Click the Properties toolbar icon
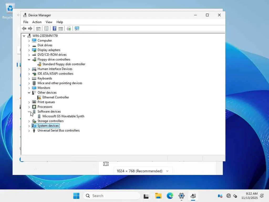The image size is (269, 202). pos(46,28)
